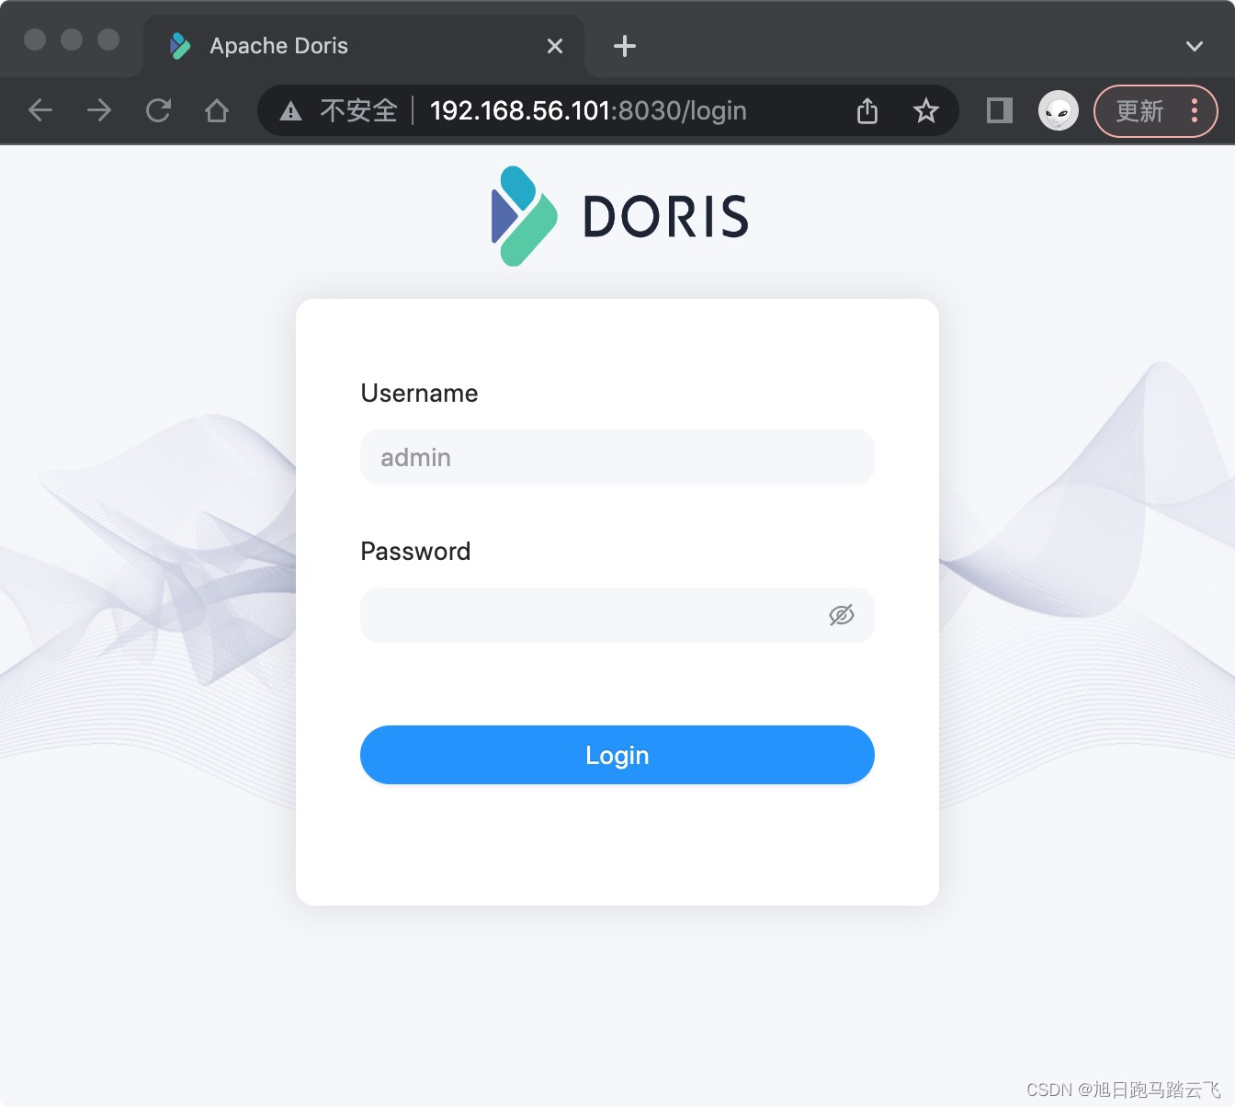Click the browser profile avatar icon

pyautogui.click(x=1057, y=110)
